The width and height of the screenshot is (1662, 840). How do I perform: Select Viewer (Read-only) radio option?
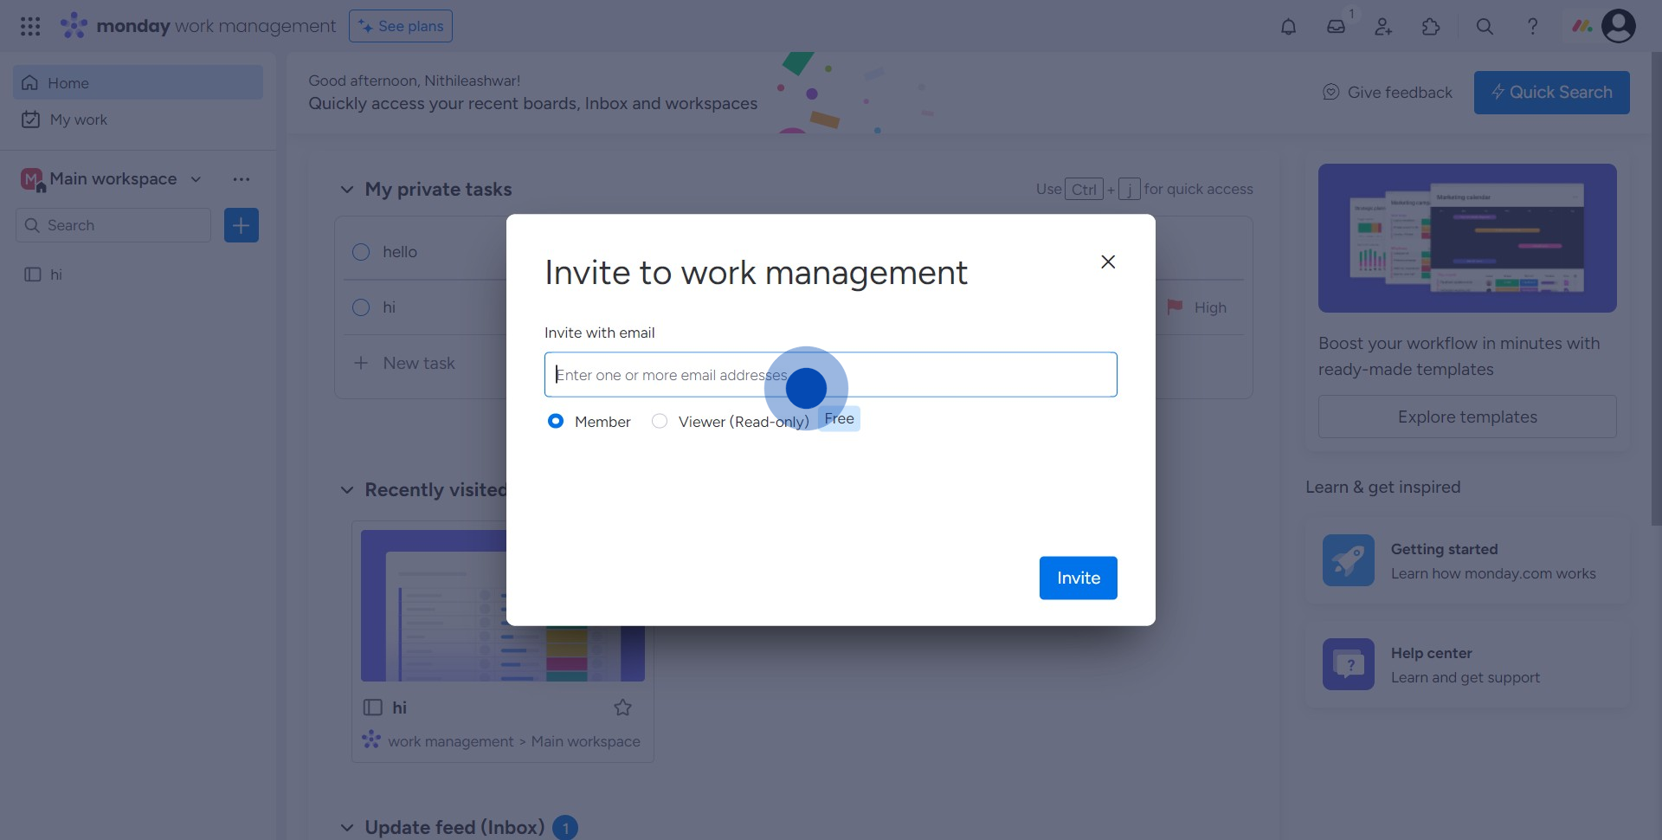click(x=660, y=421)
